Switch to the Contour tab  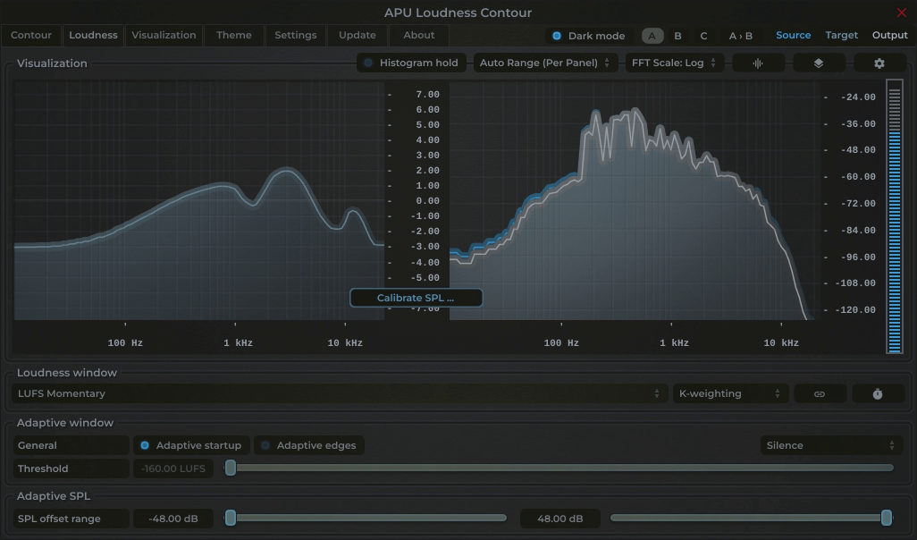click(31, 35)
